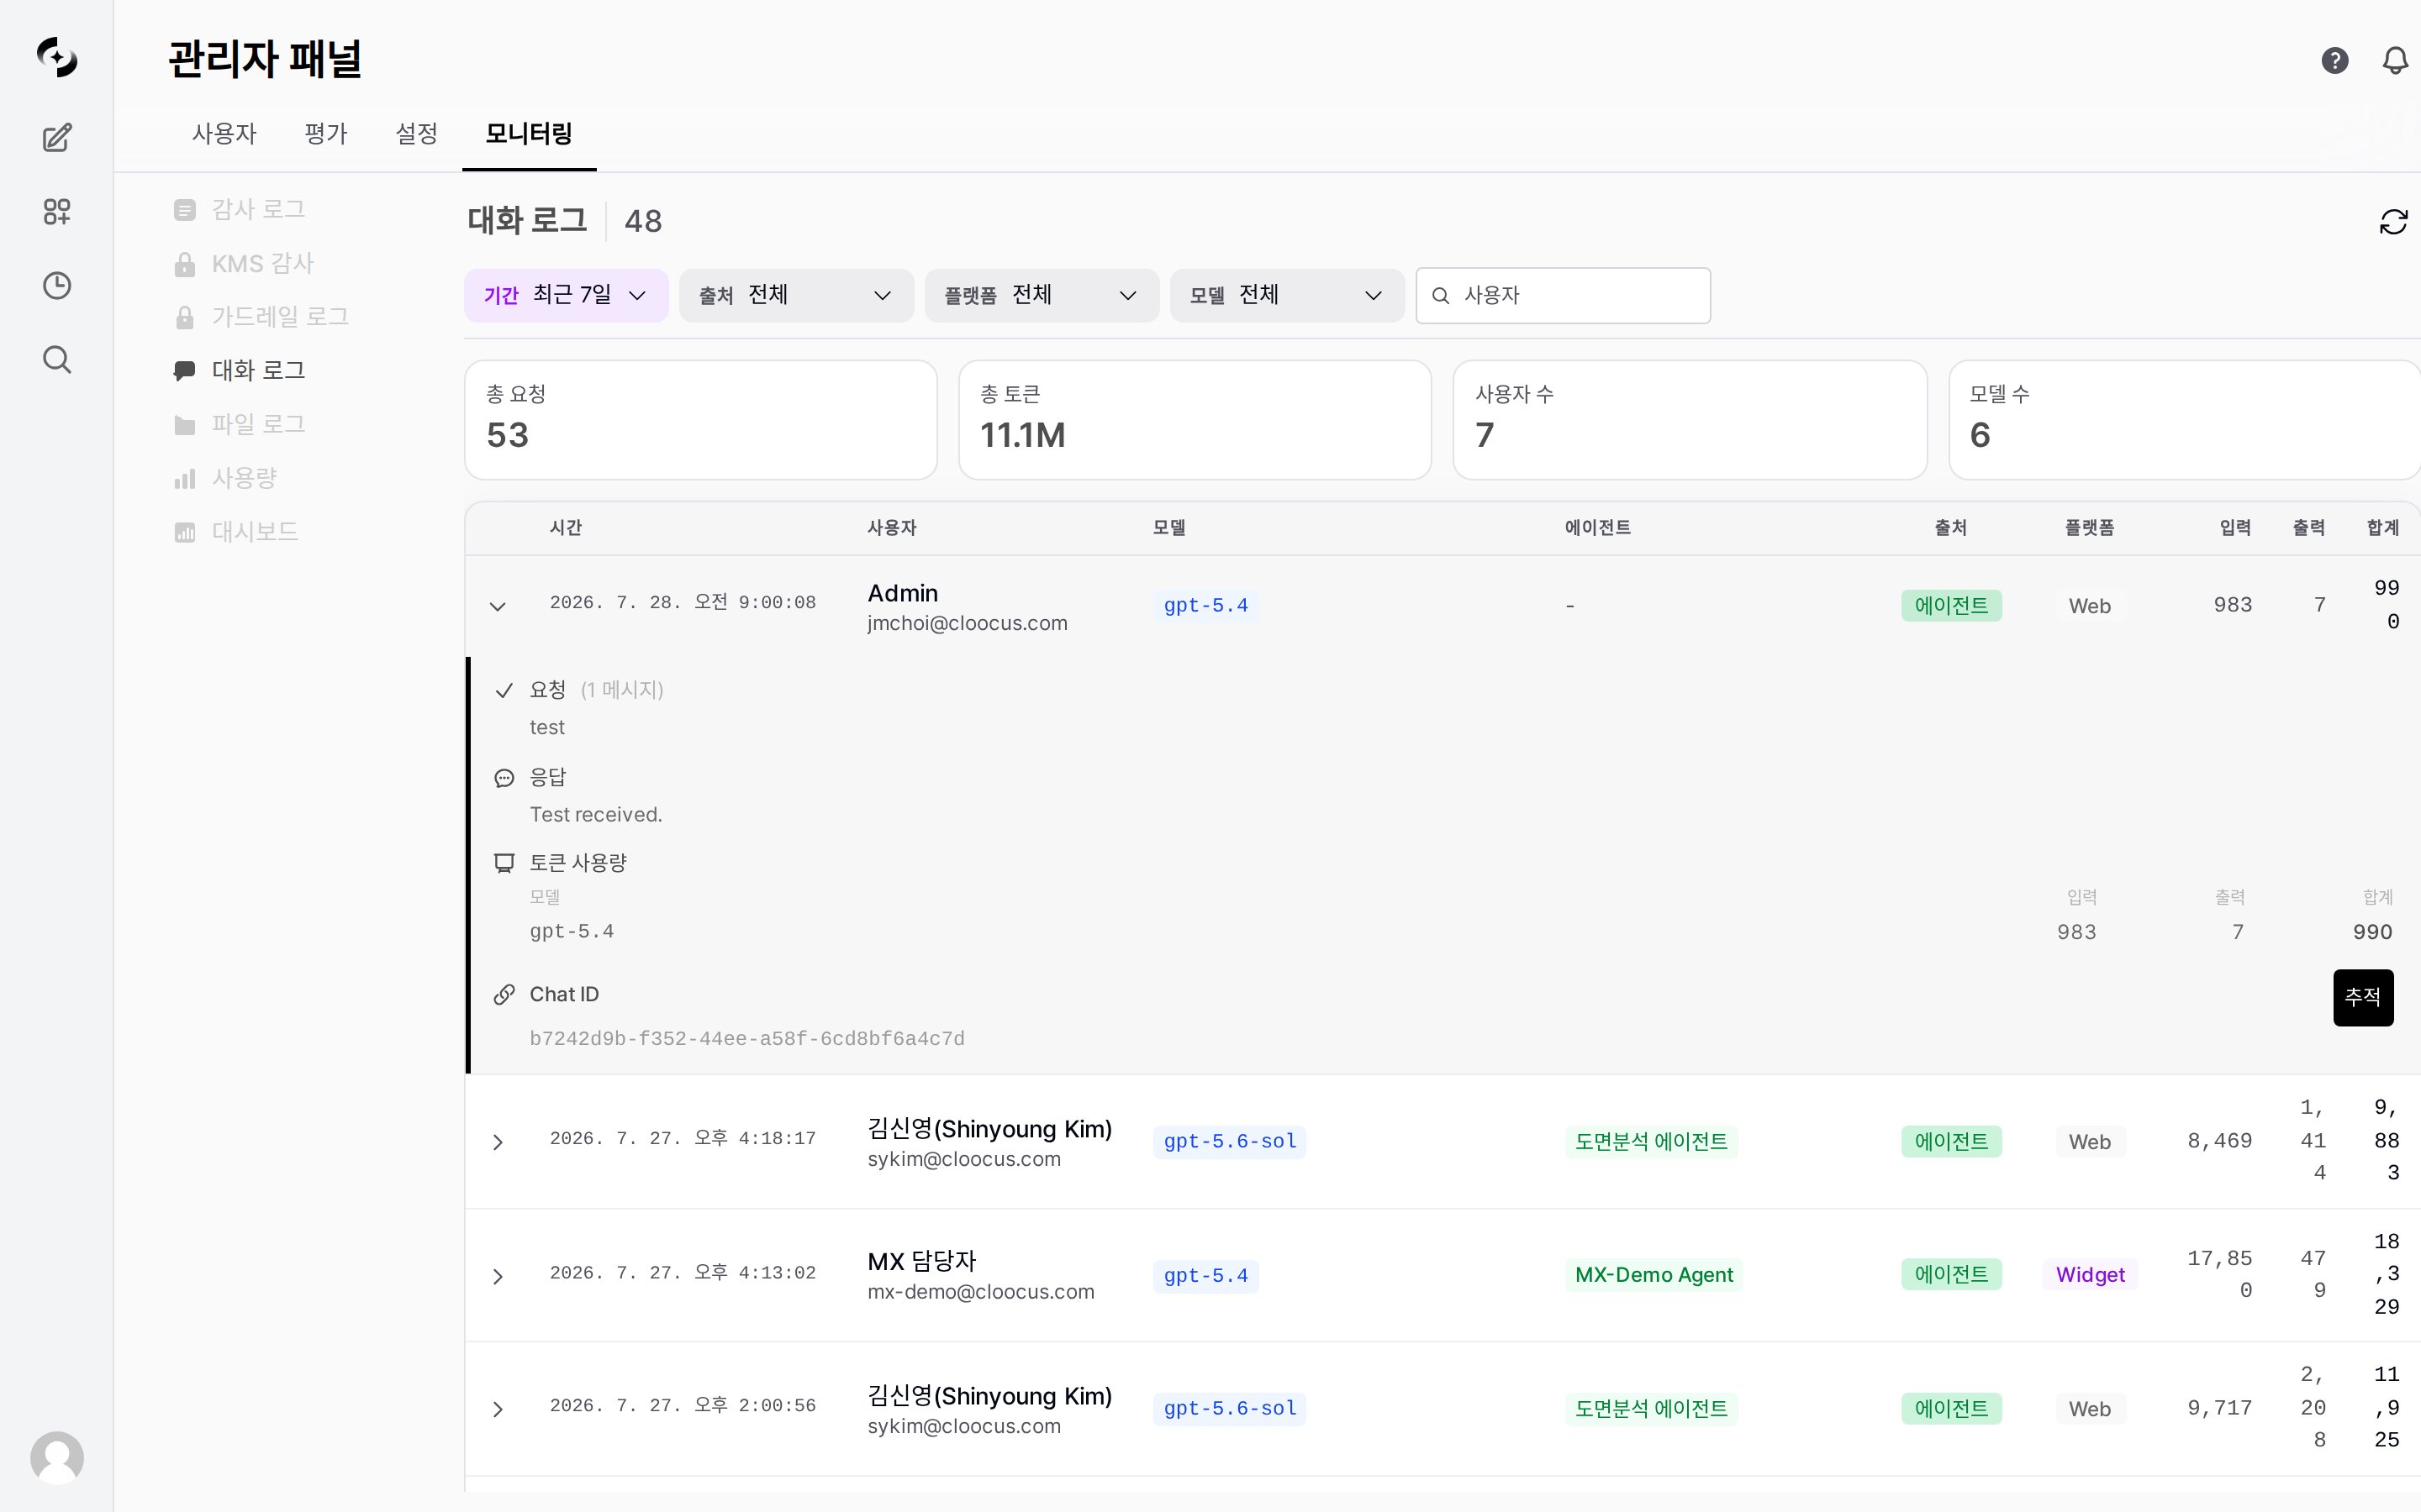2421x1512 pixels.
Task: Click the Test received. response text
Action: pos(596,815)
